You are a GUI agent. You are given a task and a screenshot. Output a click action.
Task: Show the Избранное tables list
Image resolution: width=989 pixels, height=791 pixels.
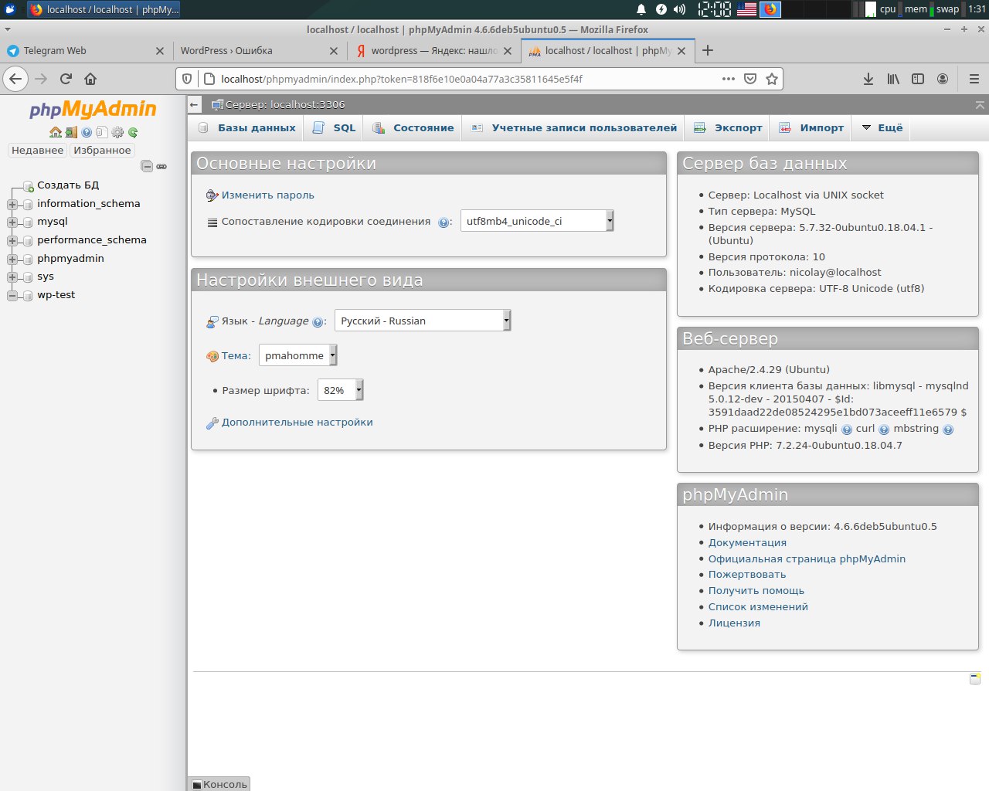tap(102, 151)
